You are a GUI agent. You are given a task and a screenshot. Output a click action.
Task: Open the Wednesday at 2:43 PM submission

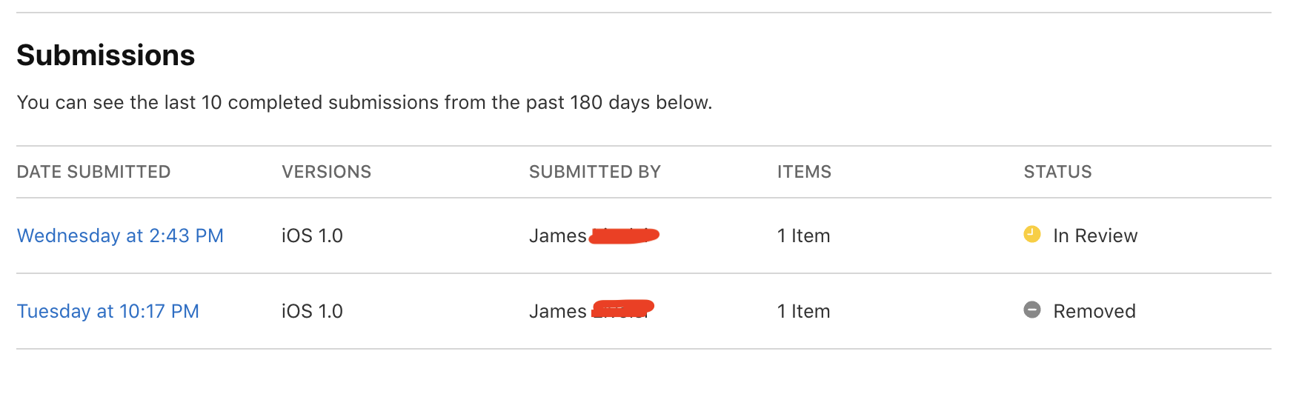tap(120, 236)
